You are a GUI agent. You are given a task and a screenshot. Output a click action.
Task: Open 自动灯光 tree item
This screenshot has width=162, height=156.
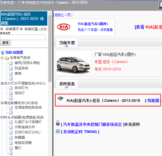click(x=21, y=88)
